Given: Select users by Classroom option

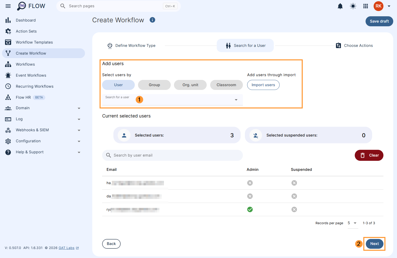Looking at the screenshot, I should click(x=227, y=85).
